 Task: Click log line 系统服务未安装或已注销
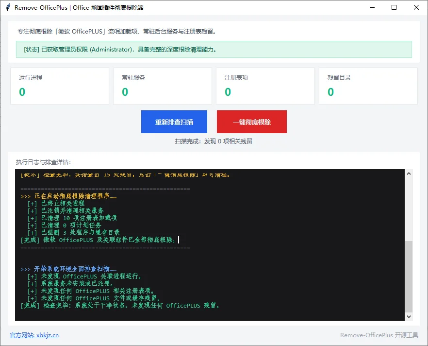[70, 284]
